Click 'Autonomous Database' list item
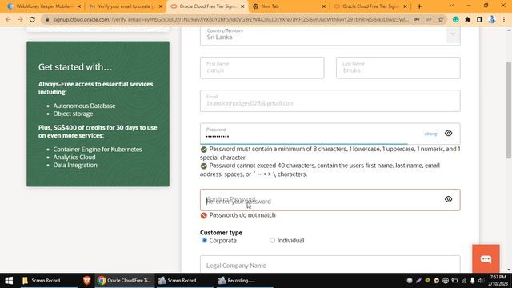512x288 pixels. (84, 106)
